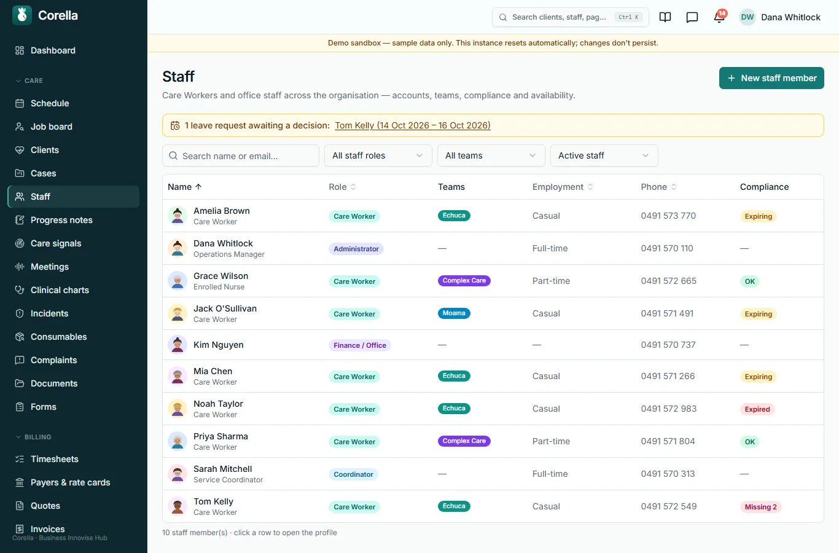Open the documentation book icon
This screenshot has height=553, width=839.
[665, 17]
